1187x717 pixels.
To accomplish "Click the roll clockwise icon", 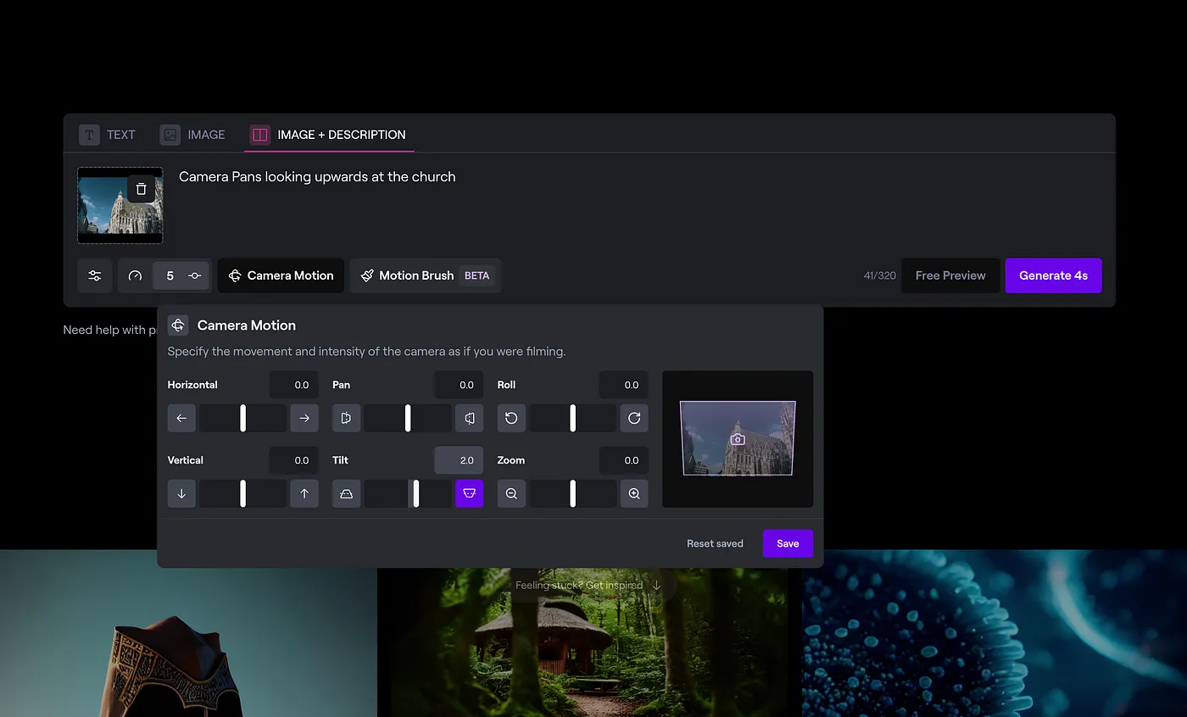I will (x=634, y=418).
